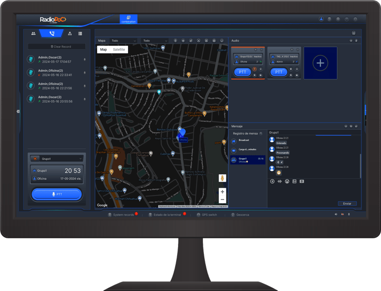The width and height of the screenshot is (381, 291).
Task: Click the last icon in the Audio panel header
Action: (x=356, y=41)
